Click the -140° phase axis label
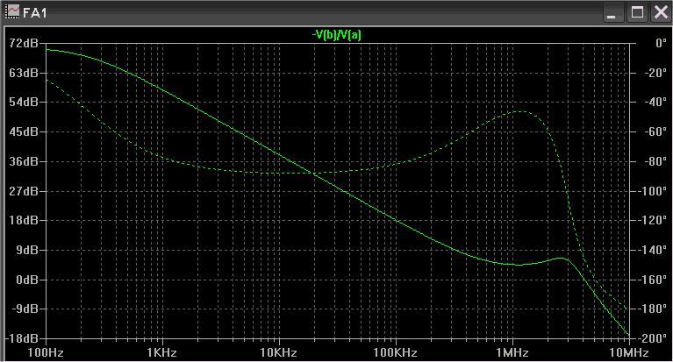 [653, 250]
